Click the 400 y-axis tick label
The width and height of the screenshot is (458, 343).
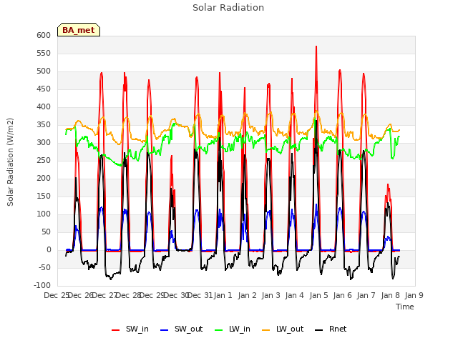coord(44,106)
